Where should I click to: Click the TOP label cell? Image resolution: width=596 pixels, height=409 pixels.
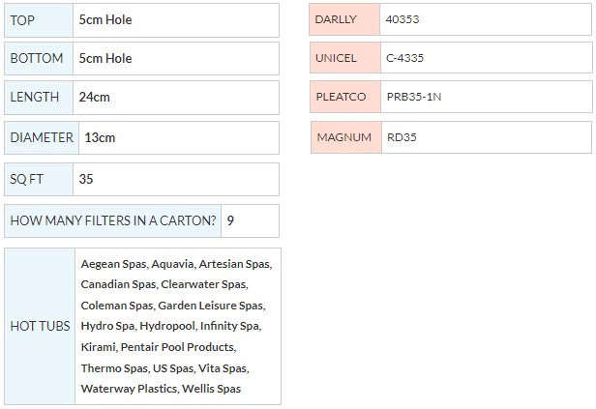point(39,19)
